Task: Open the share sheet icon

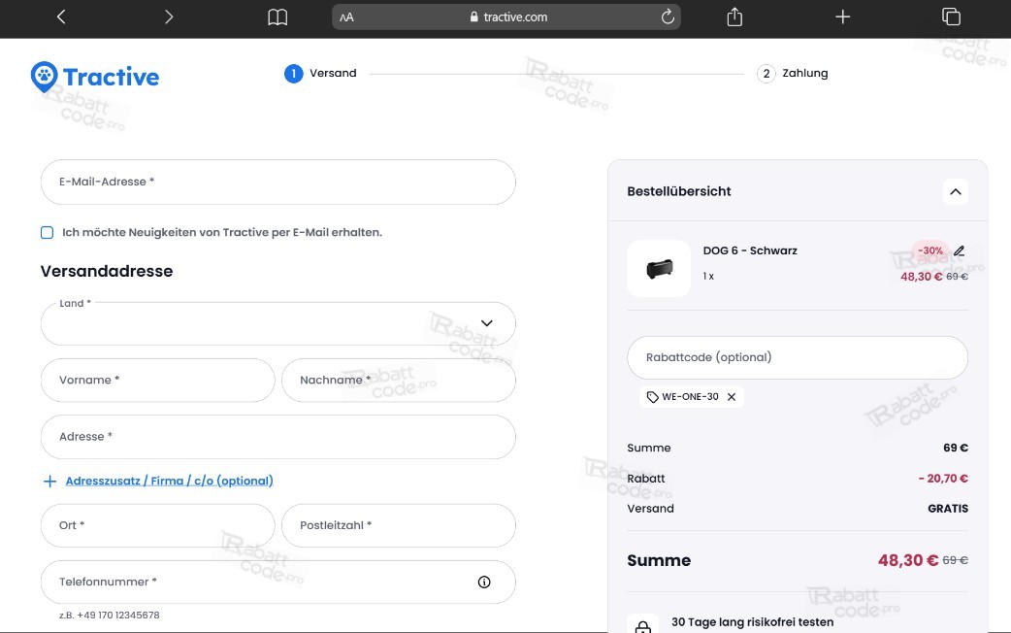Action: [x=734, y=17]
